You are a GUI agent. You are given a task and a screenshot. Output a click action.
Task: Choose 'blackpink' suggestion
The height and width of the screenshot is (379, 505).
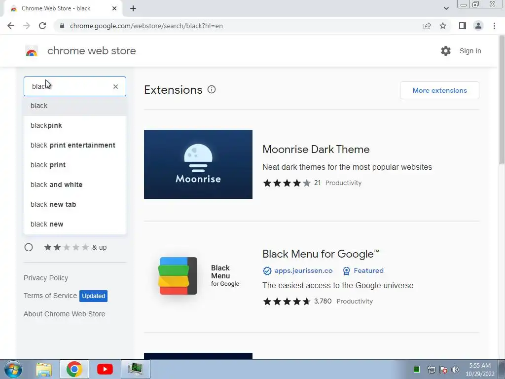tap(75, 125)
